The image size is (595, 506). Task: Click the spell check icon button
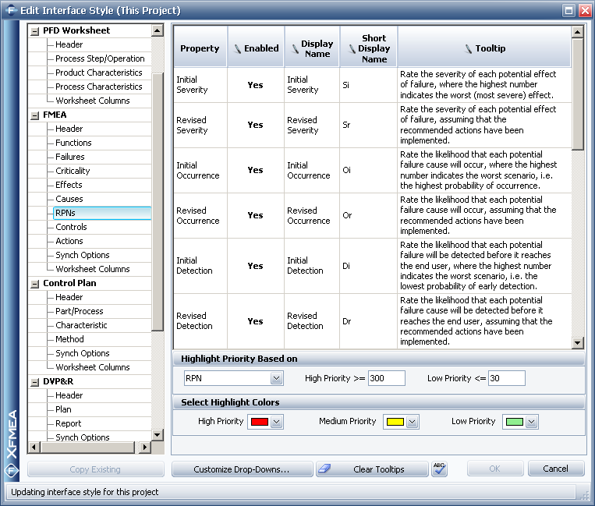coord(439,469)
